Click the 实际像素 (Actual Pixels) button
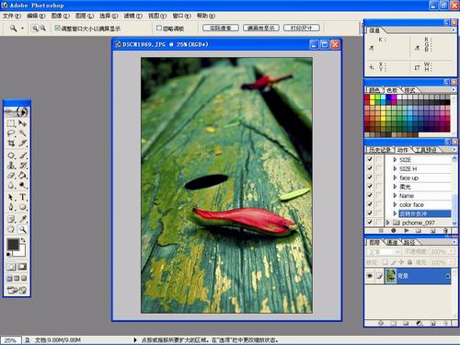Image resolution: width=460 pixels, height=345 pixels. pyautogui.click(x=221, y=28)
